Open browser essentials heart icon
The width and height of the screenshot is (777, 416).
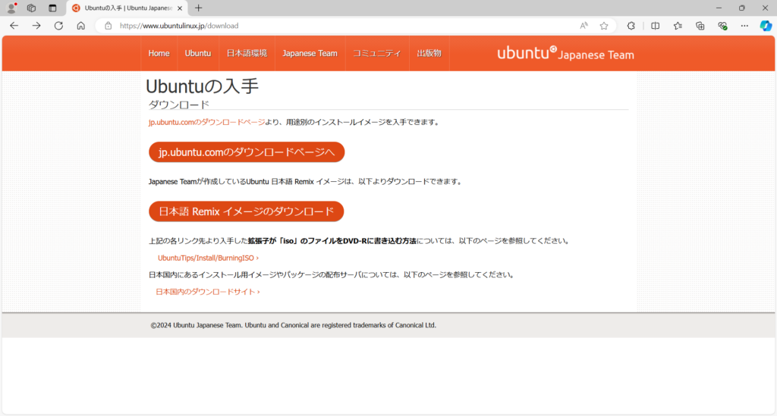pyautogui.click(x=722, y=26)
